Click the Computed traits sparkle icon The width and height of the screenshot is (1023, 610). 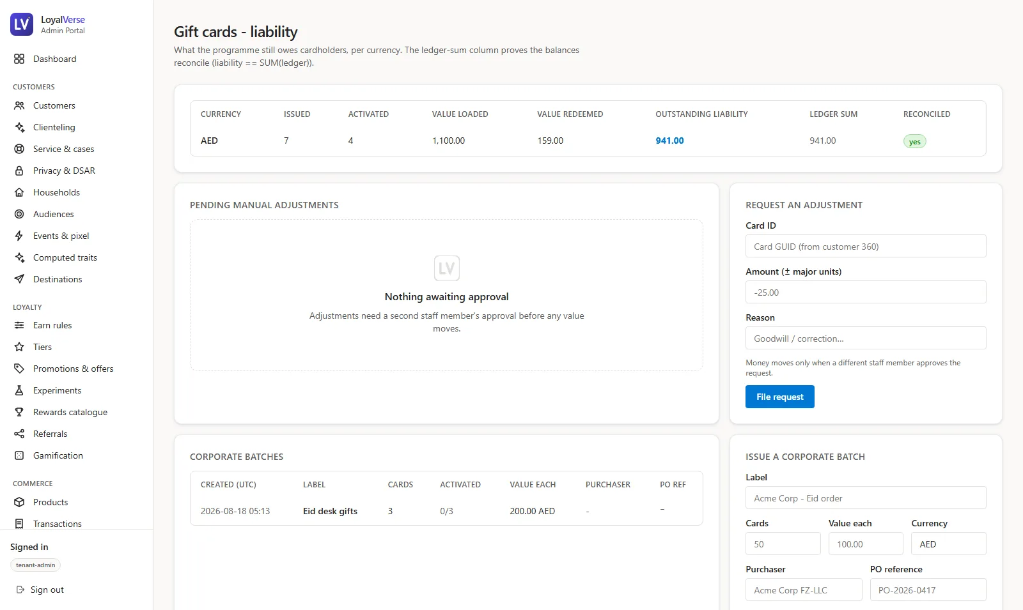click(x=19, y=257)
